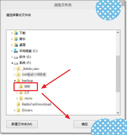
Task: Click the 本地磁盘 (C:) drive icon
Action: point(16,51)
